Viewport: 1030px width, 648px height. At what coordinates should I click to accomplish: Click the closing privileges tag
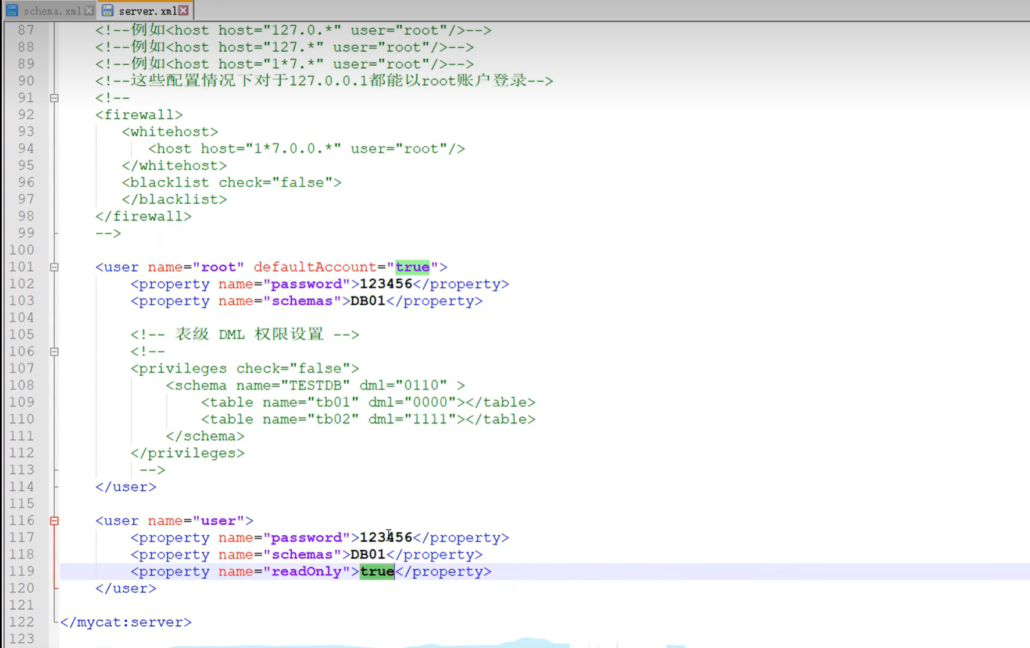click(x=187, y=453)
